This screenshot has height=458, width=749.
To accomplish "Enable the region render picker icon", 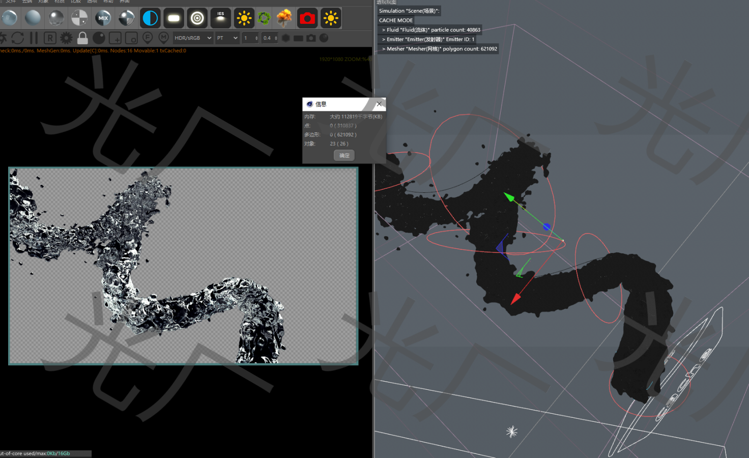I will point(132,38).
